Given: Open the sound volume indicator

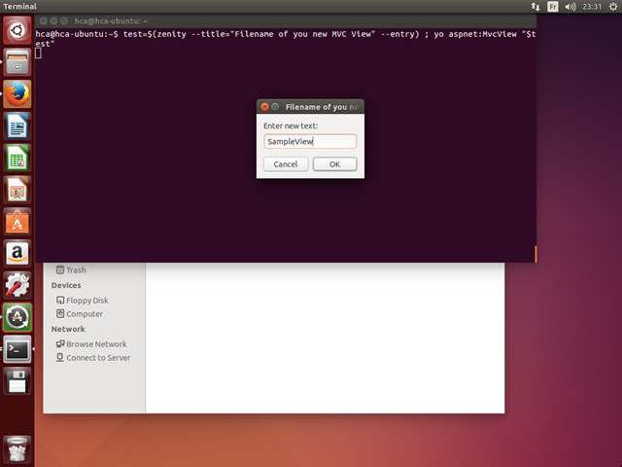Looking at the screenshot, I should 570,7.
